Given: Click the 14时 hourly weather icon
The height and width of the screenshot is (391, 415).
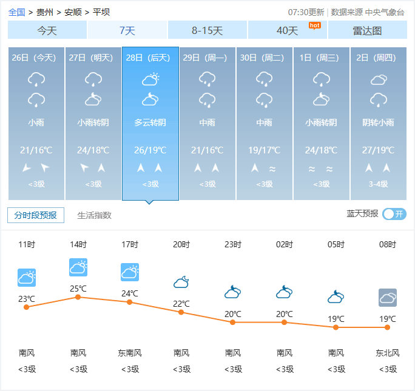Looking at the screenshot, I should (x=78, y=267).
